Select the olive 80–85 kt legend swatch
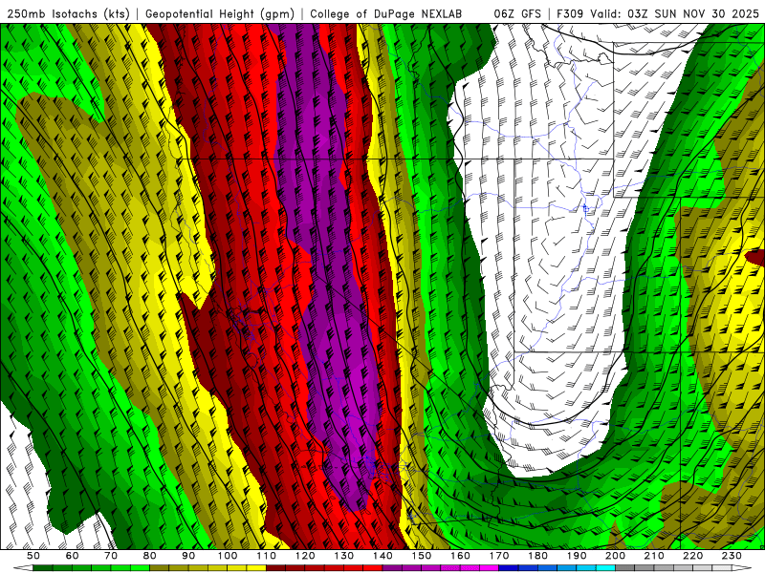 tap(159, 568)
